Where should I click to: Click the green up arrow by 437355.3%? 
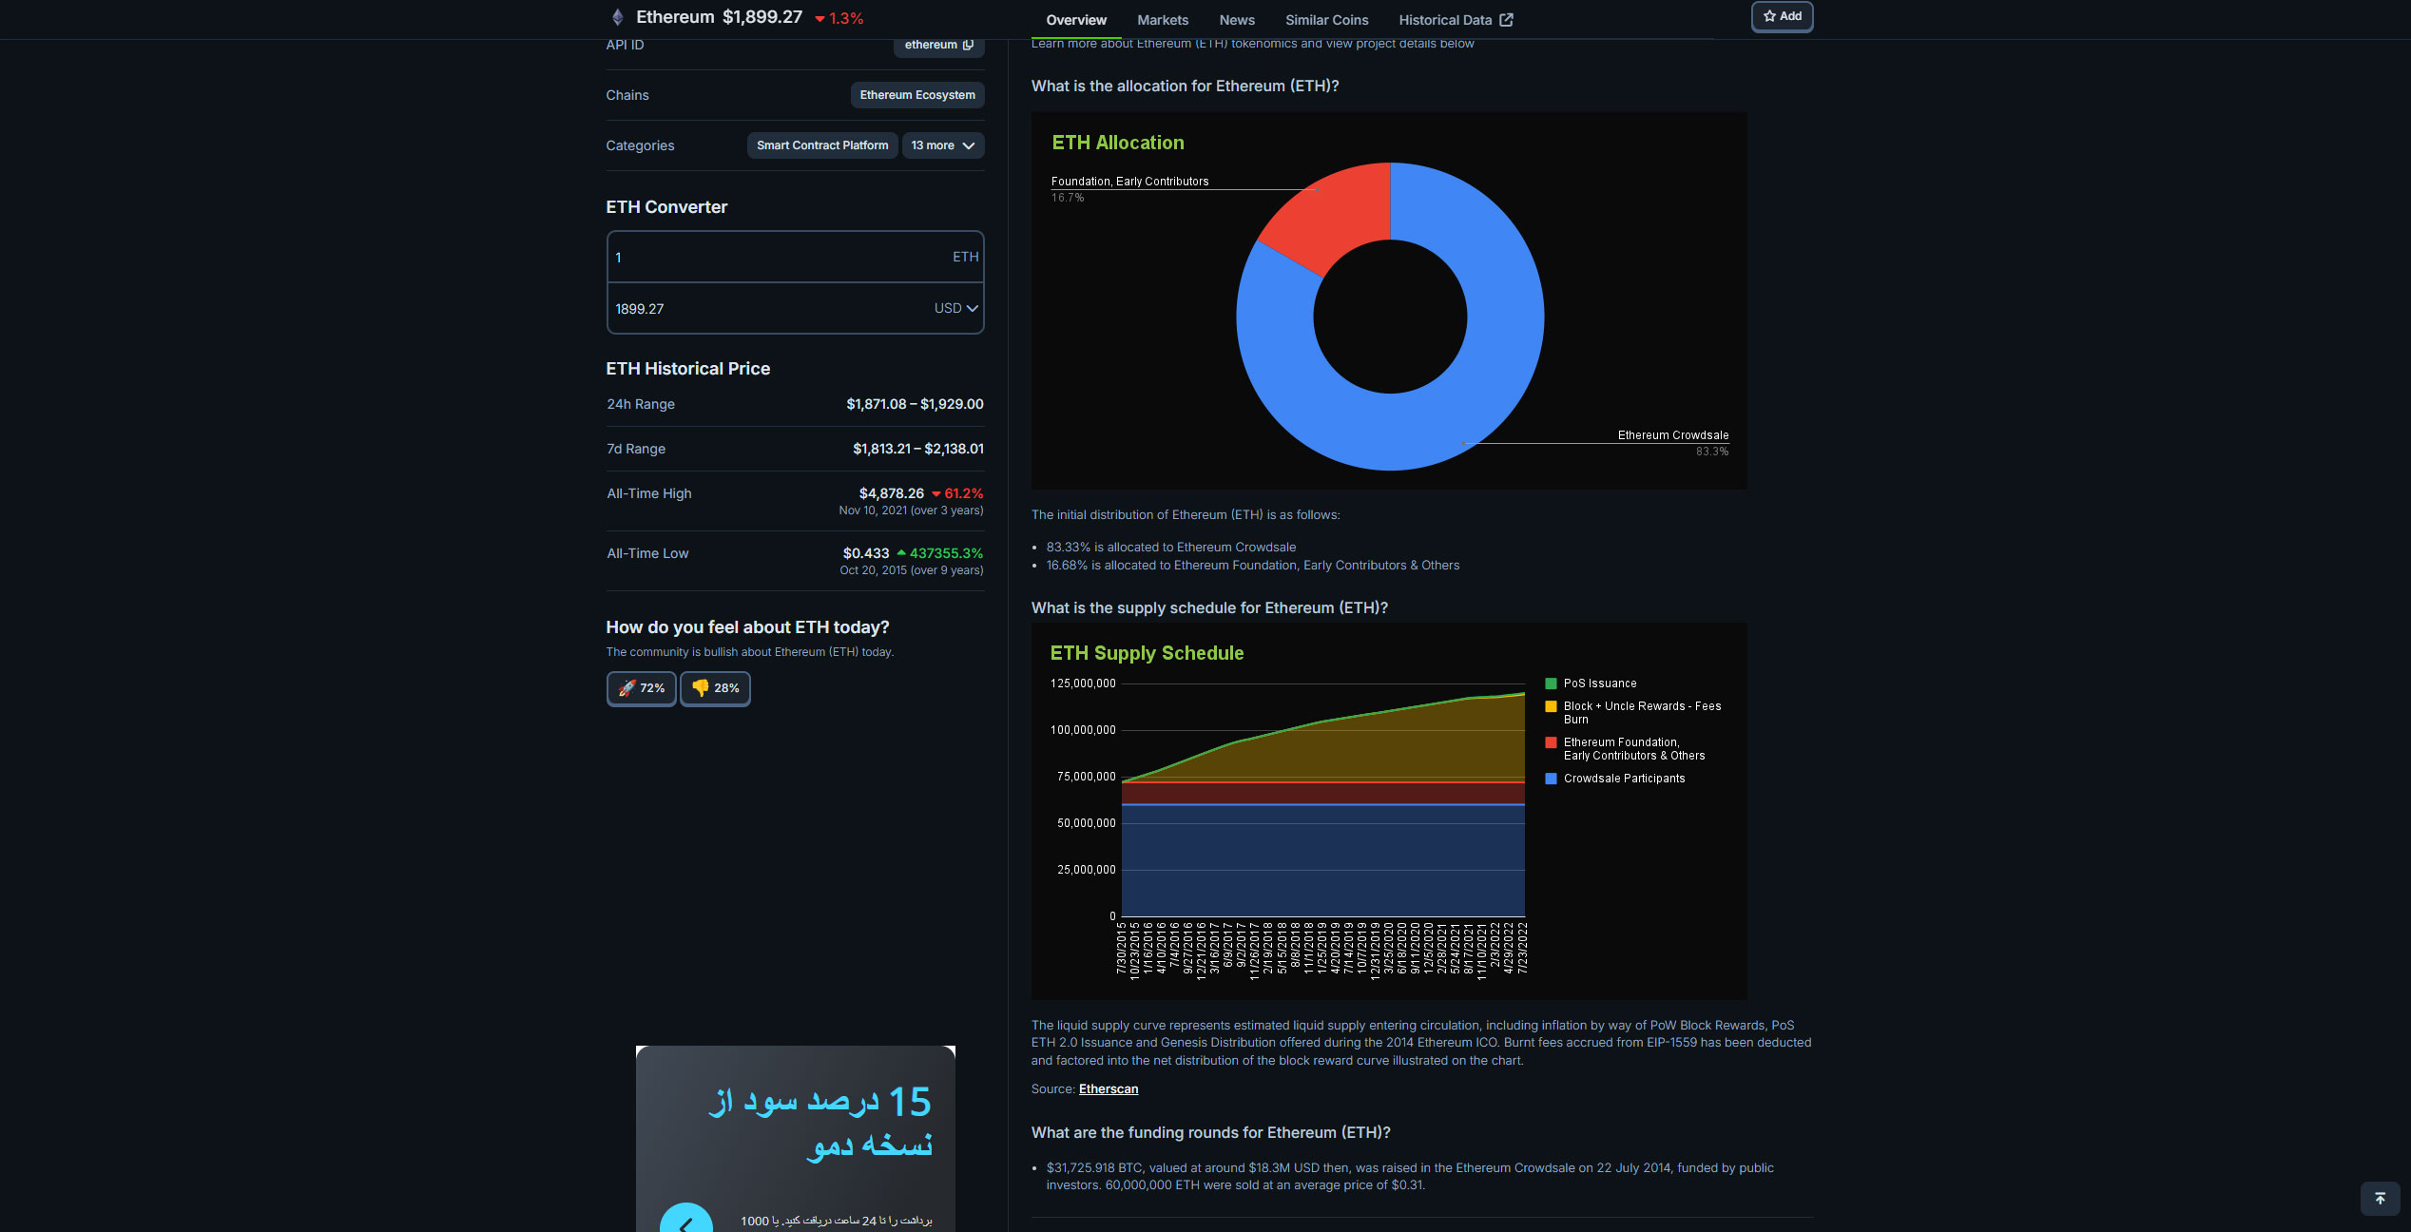pos(901,552)
